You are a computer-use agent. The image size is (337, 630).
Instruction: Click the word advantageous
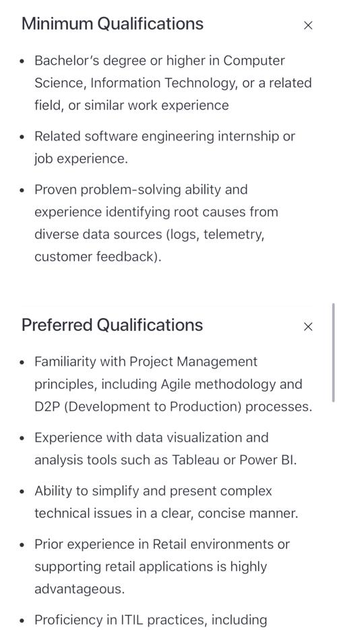pyautogui.click(x=80, y=589)
